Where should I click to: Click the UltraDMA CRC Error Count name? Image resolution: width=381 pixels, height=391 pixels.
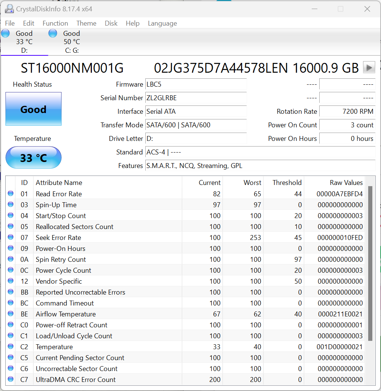click(x=76, y=380)
